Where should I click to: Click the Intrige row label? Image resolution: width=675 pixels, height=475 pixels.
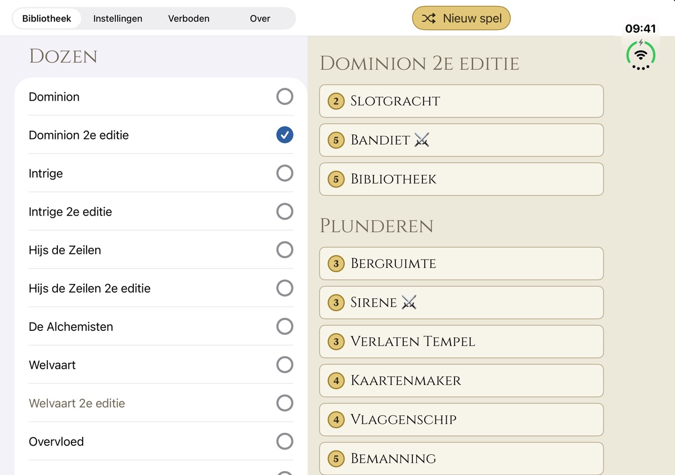[46, 174]
